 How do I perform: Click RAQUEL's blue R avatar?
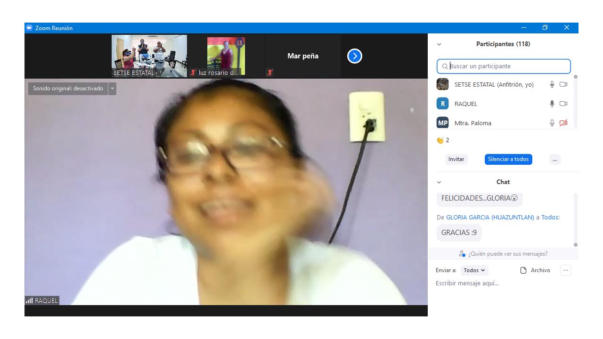coord(443,104)
